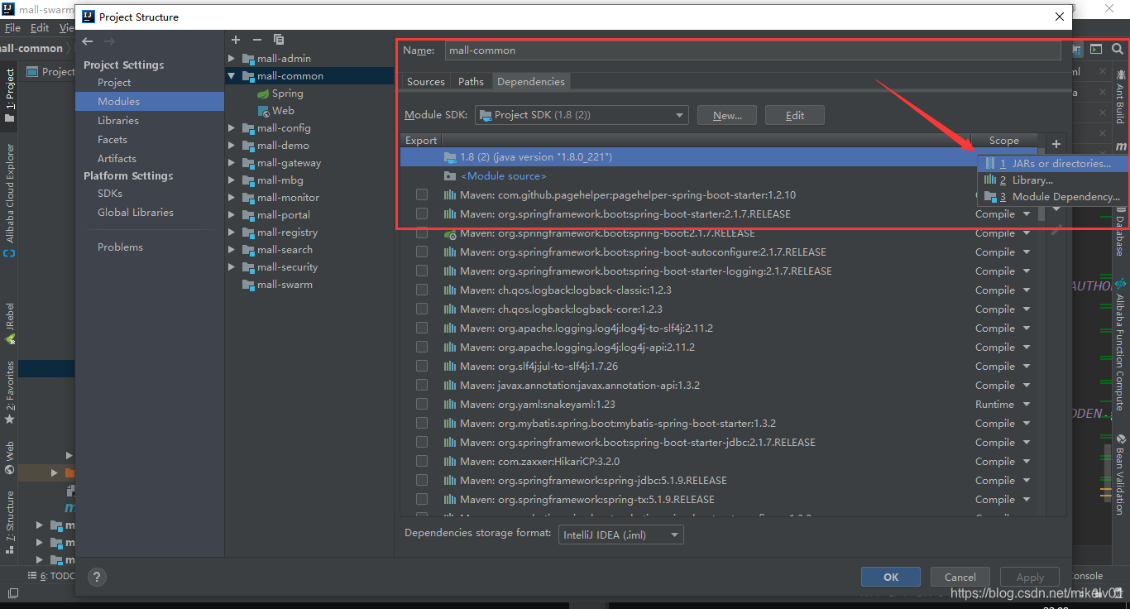Switch to the Paths tab
Screen dimensions: 1130x609
click(472, 82)
